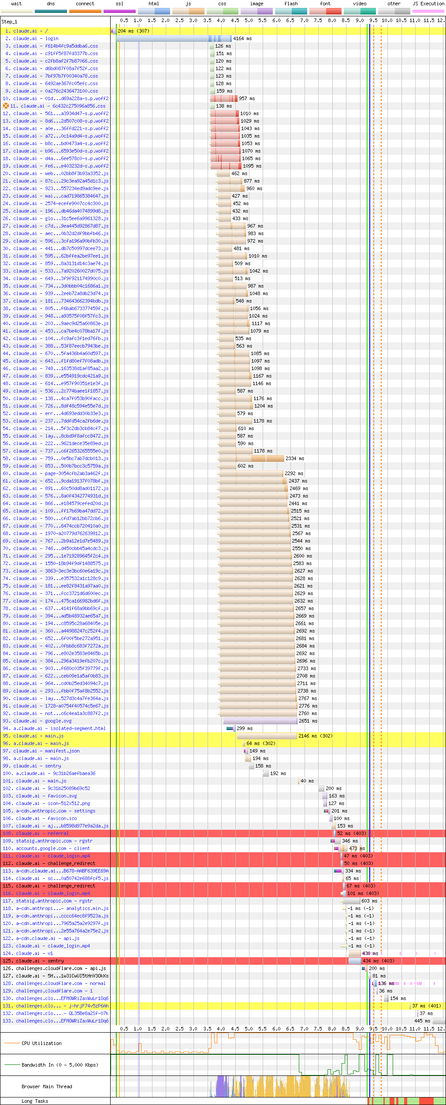
Task: Click the 2334 ms bar on request 58
Action: coord(251,458)
